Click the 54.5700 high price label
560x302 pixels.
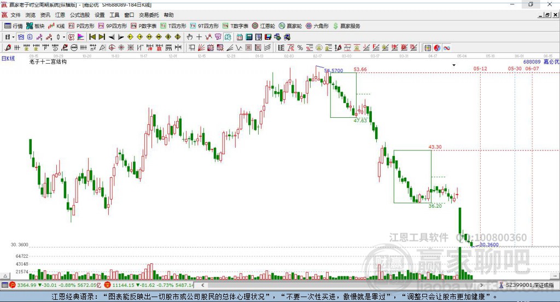[334, 70]
